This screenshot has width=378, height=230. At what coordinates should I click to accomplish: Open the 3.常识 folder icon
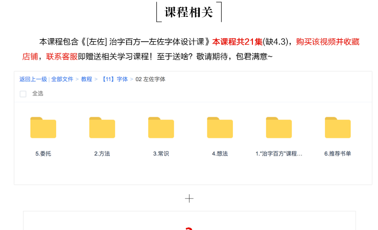pos(161,127)
